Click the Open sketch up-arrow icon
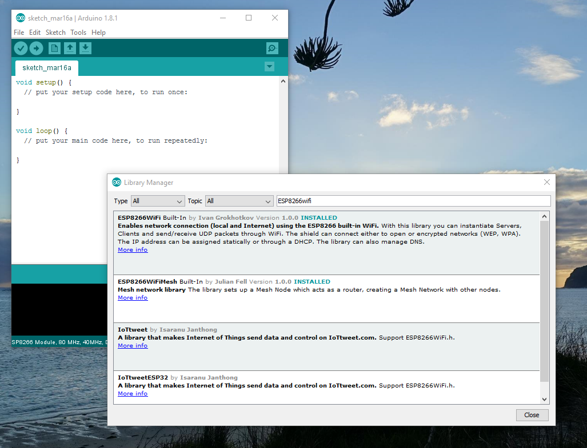 70,49
